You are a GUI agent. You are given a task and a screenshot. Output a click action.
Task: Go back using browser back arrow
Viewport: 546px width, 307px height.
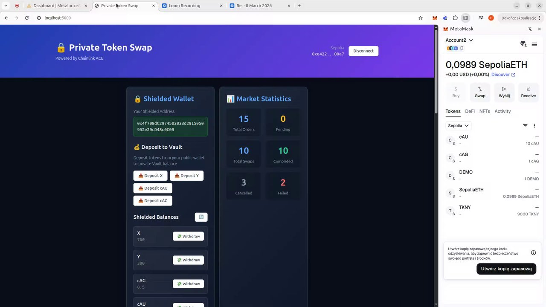pos(6,18)
